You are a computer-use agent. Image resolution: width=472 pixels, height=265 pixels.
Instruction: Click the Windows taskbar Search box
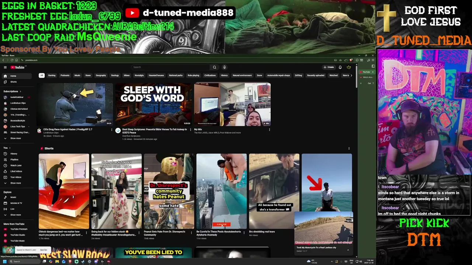[24, 262]
